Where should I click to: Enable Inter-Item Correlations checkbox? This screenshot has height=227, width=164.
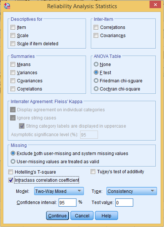point(96,27)
